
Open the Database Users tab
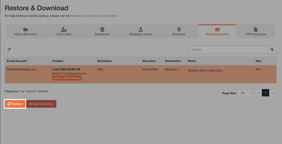140,32
